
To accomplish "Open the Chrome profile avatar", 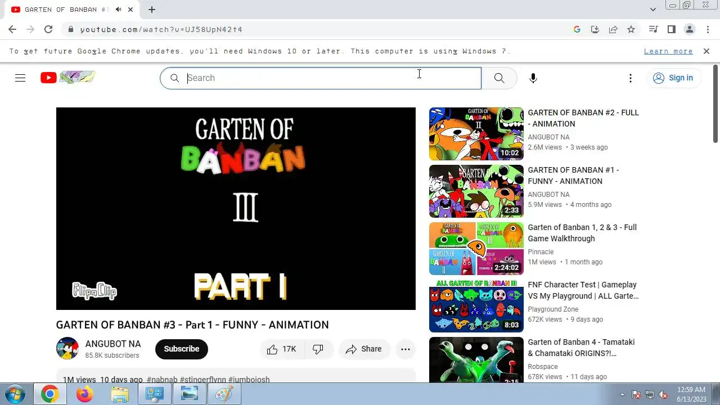I will (x=689, y=29).
